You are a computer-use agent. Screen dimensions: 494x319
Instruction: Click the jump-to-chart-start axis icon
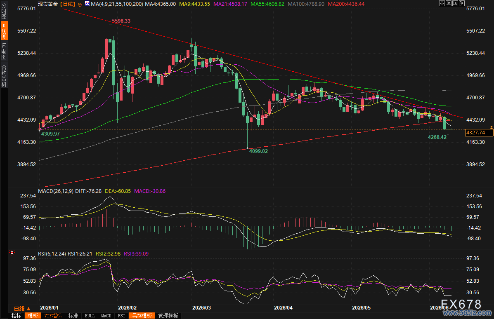point(448,3)
